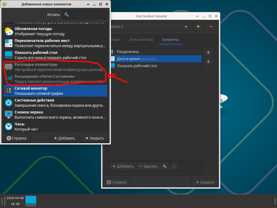
Task: Open the panel selector dropdown Панель 2
Action: click(x=150, y=27)
